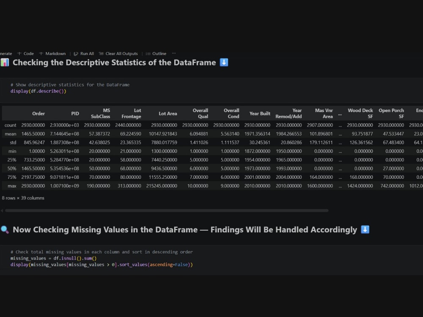Clear All Outputs in notebook

click(x=118, y=53)
